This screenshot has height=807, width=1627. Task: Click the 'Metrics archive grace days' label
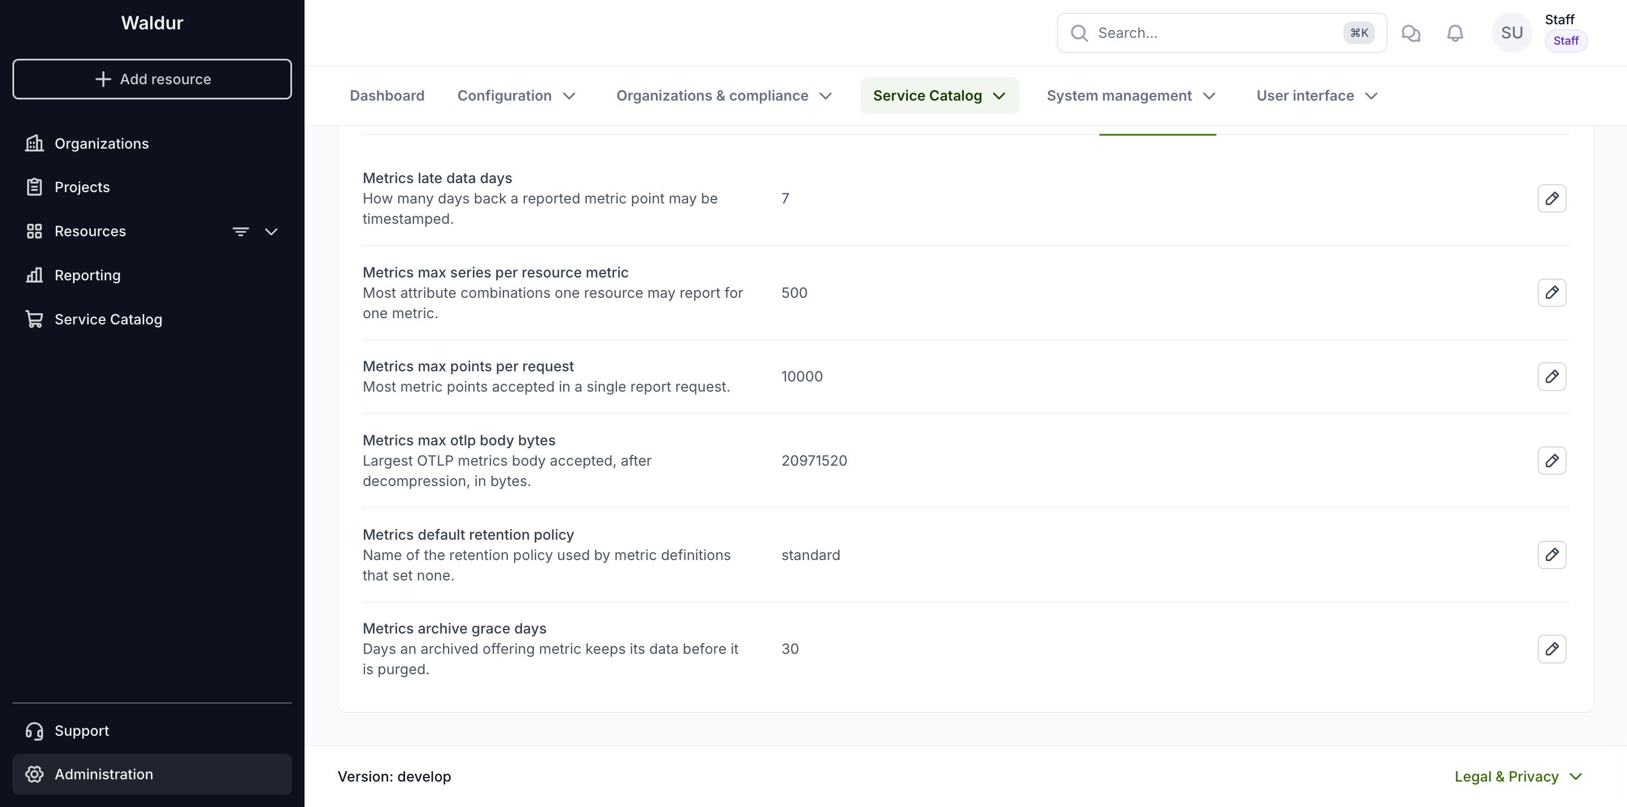pyautogui.click(x=454, y=629)
